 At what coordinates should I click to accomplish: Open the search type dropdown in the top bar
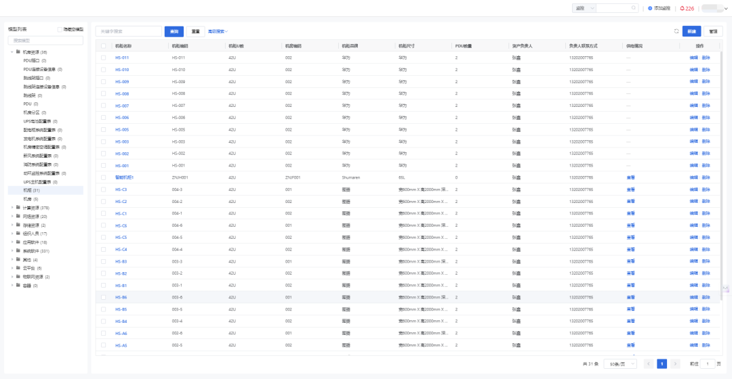[x=584, y=8]
